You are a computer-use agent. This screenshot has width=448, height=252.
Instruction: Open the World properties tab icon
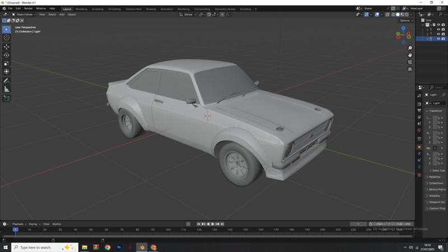pyautogui.click(x=419, y=130)
